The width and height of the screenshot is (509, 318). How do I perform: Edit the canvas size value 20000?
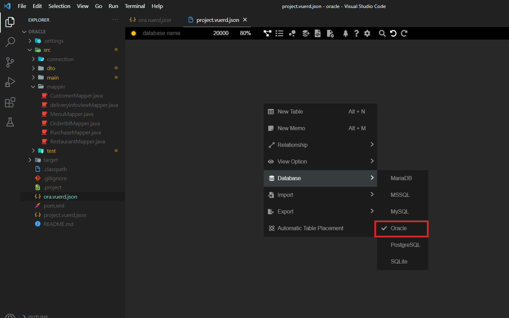tap(221, 33)
